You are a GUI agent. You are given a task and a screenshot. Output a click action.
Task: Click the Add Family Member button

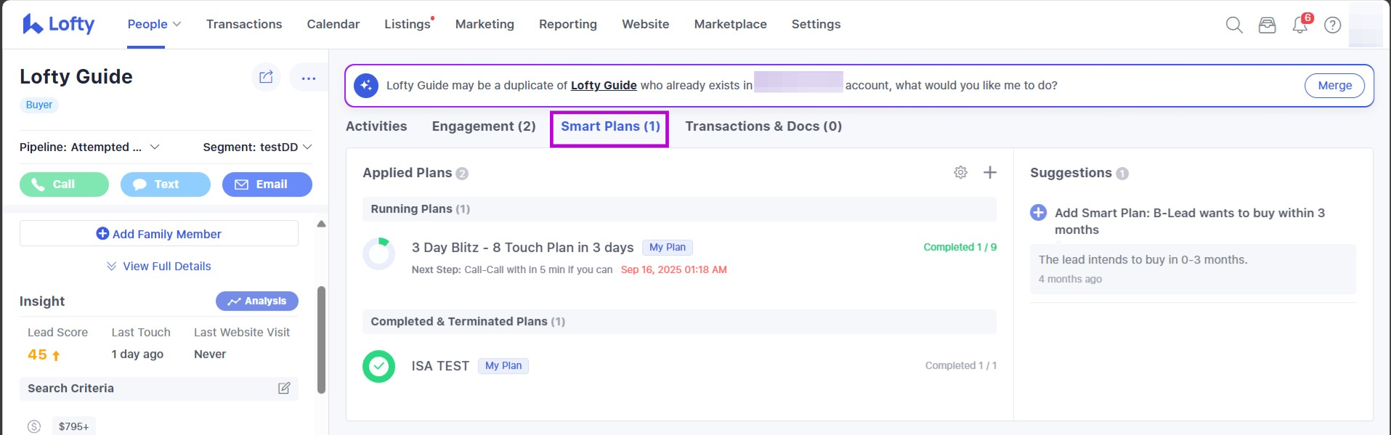159,234
